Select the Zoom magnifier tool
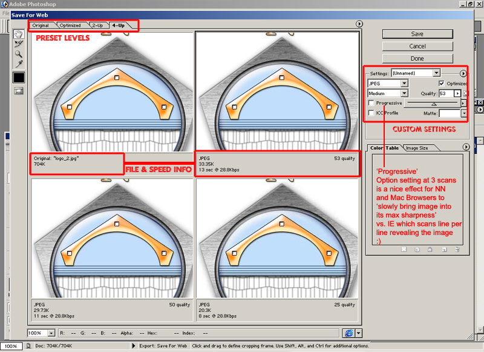484x352 pixels. pos(19,53)
